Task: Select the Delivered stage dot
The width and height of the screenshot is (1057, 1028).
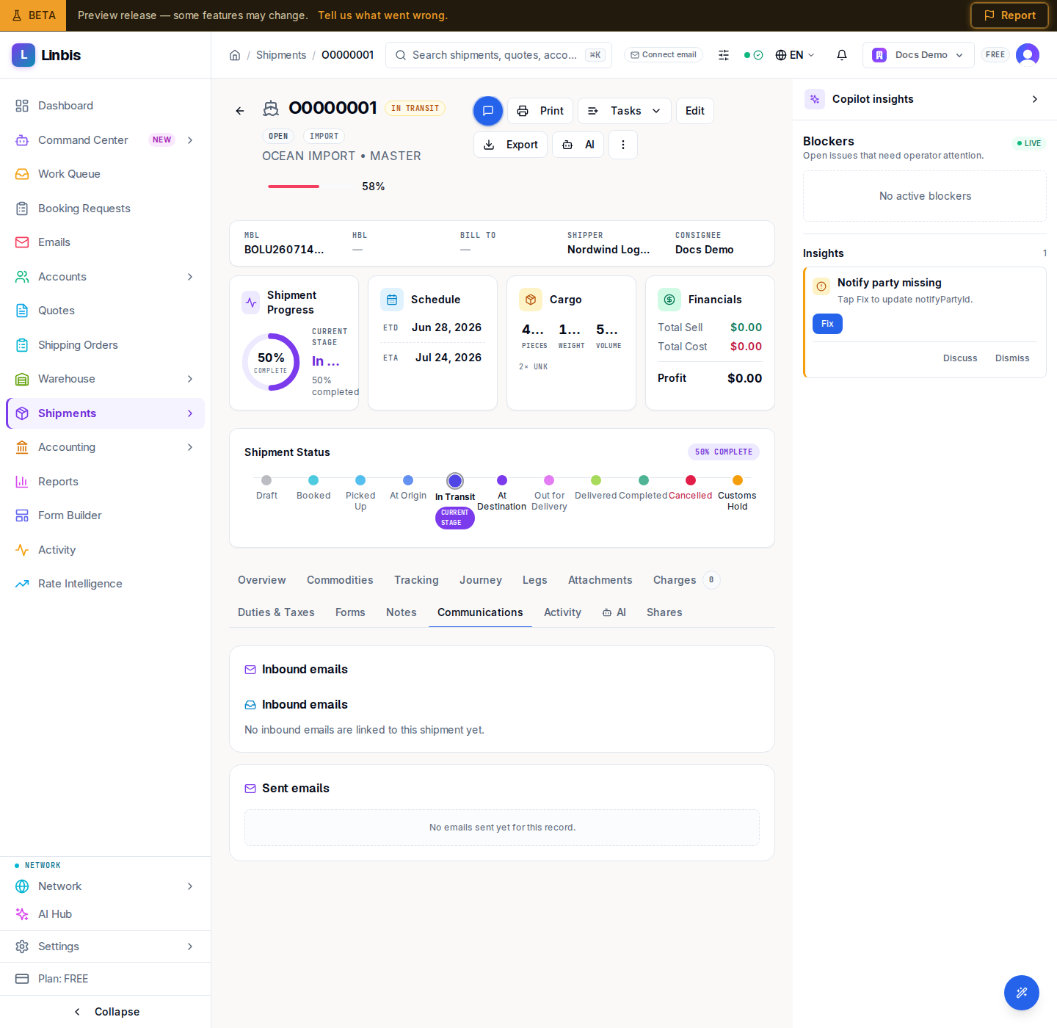Action: pos(596,480)
